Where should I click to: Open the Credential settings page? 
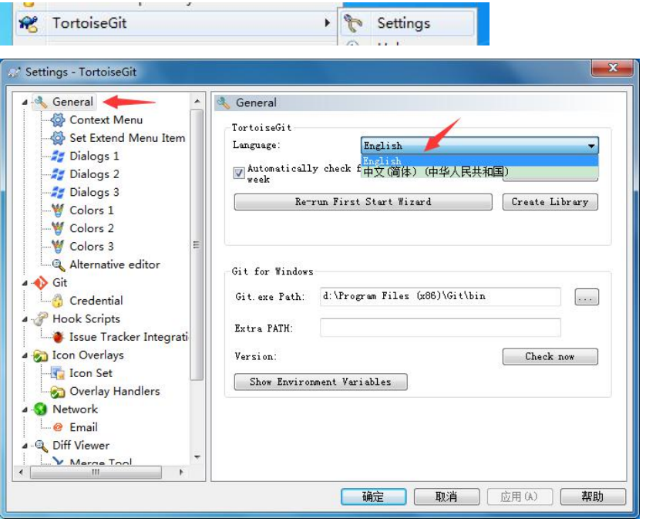tap(96, 301)
